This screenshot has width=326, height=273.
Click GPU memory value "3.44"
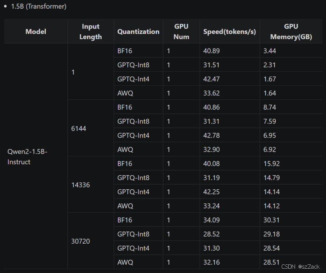pos(270,51)
